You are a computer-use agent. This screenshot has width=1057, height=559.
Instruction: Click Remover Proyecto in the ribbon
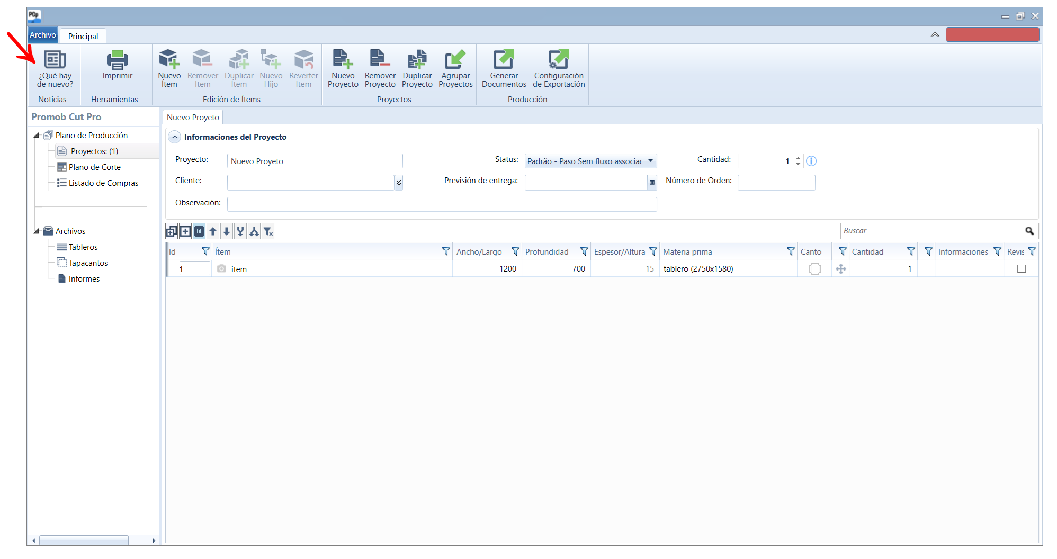[x=380, y=68]
